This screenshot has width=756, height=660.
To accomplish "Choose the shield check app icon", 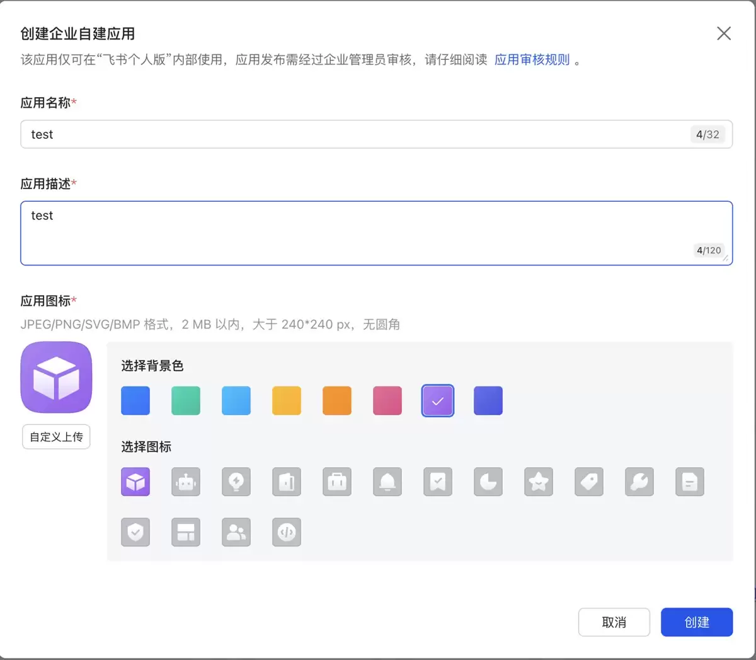I will tap(135, 533).
